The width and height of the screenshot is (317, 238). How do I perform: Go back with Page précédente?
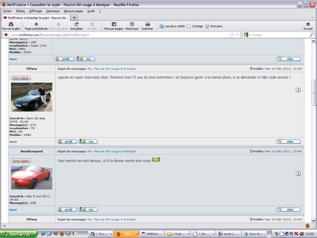36,26
